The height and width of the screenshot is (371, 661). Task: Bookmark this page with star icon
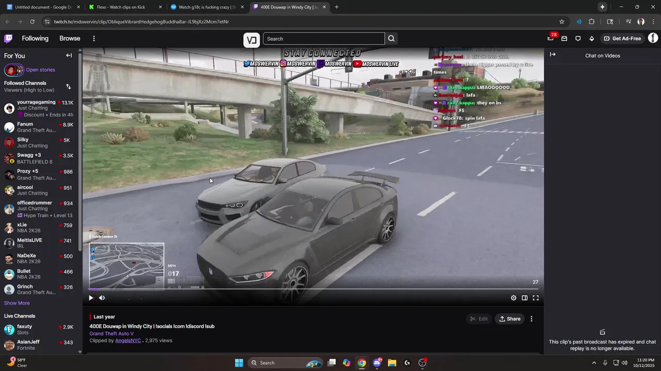(562, 22)
